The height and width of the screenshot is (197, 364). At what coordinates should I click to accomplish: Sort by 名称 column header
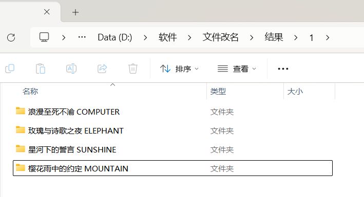pos(30,92)
